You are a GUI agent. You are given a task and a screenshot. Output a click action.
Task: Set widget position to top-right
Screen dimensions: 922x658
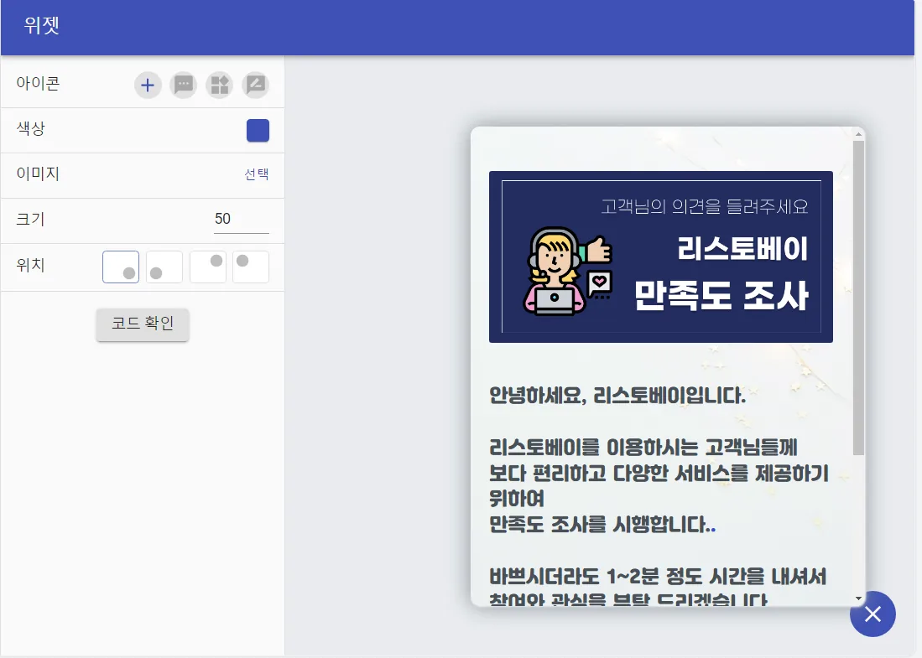[x=207, y=267]
